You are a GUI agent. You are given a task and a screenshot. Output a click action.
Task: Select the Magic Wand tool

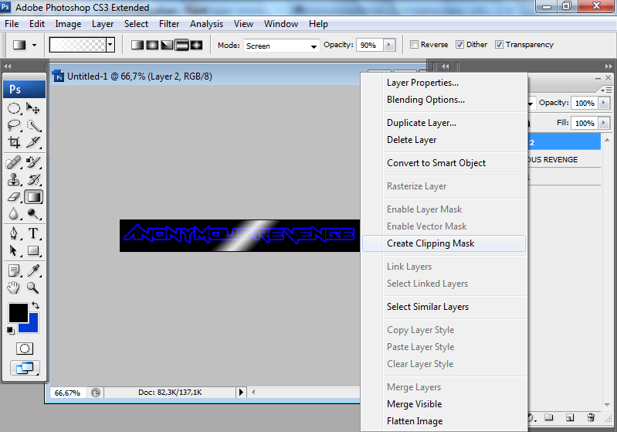pyautogui.click(x=33, y=125)
